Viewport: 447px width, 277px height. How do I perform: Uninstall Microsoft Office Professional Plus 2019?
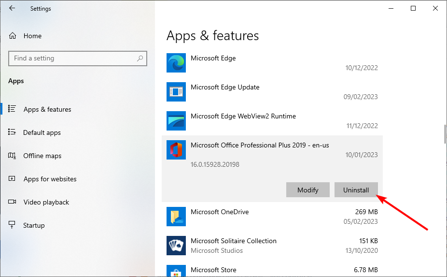tap(356, 190)
